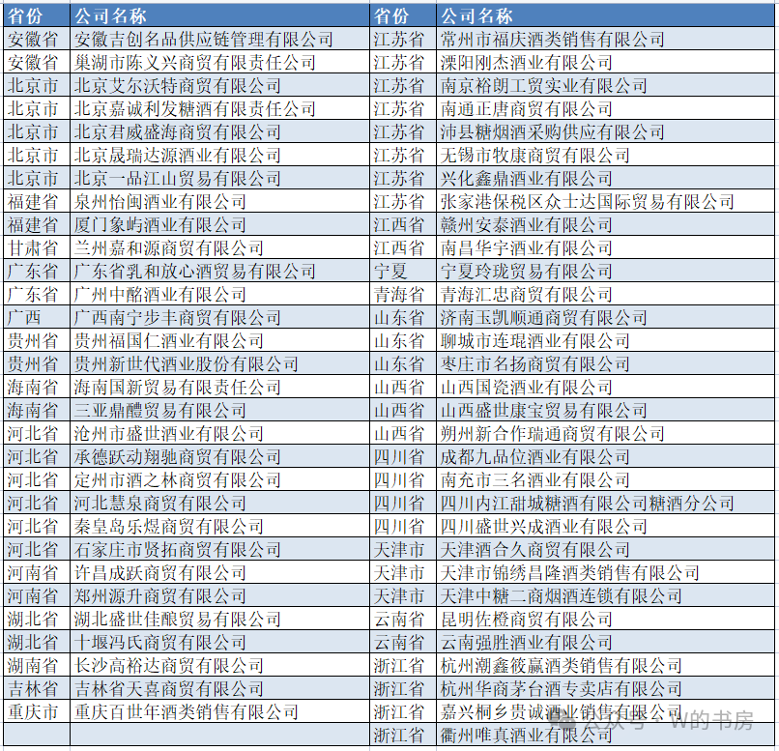Select 吉林省天喜商贸有限公司
This screenshot has height=751, width=779.
pyautogui.click(x=219, y=688)
